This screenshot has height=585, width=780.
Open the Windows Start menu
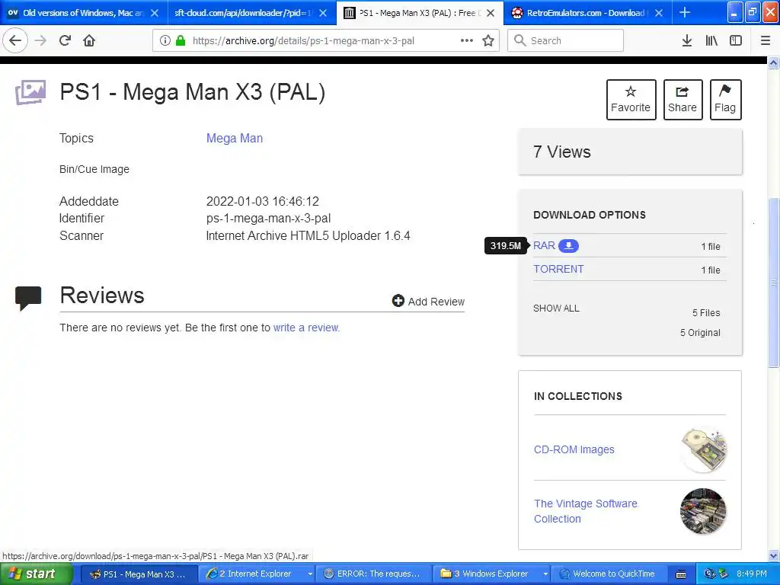tap(37, 574)
